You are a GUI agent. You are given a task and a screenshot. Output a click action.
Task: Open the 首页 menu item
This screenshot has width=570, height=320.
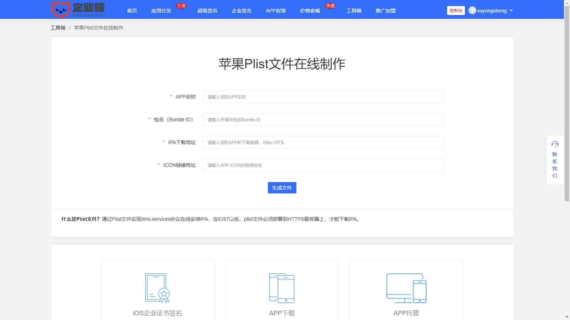132,11
